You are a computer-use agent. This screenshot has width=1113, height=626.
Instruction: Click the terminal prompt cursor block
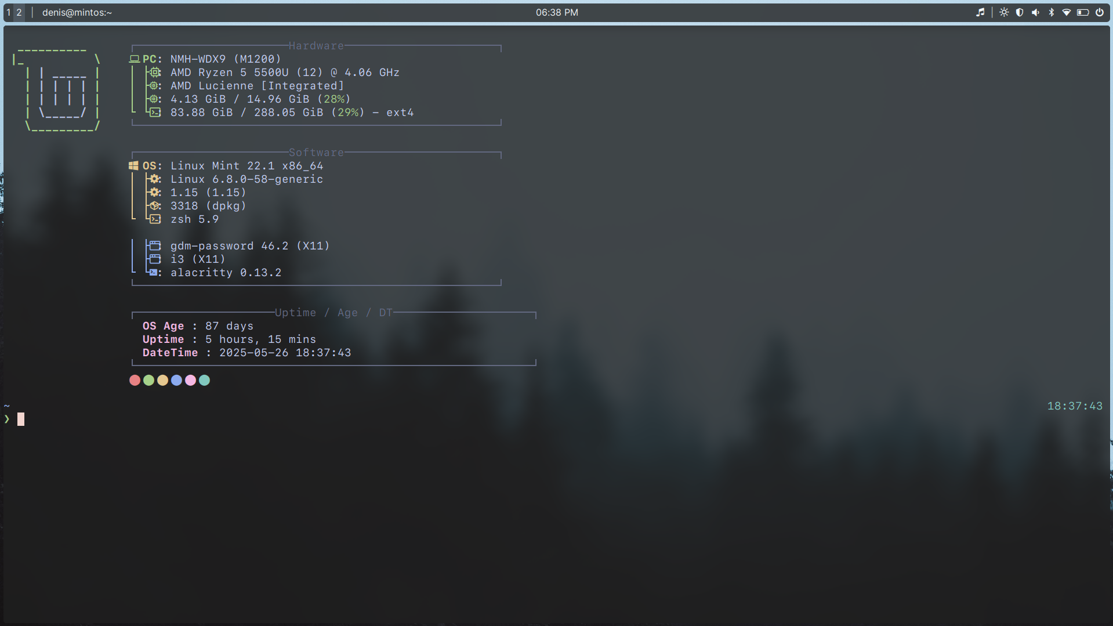tap(21, 419)
